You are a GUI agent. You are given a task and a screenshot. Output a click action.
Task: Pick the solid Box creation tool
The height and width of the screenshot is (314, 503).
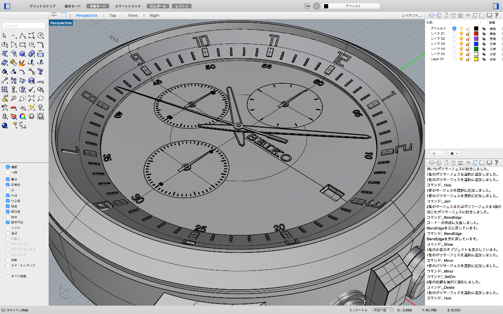(x=23, y=54)
